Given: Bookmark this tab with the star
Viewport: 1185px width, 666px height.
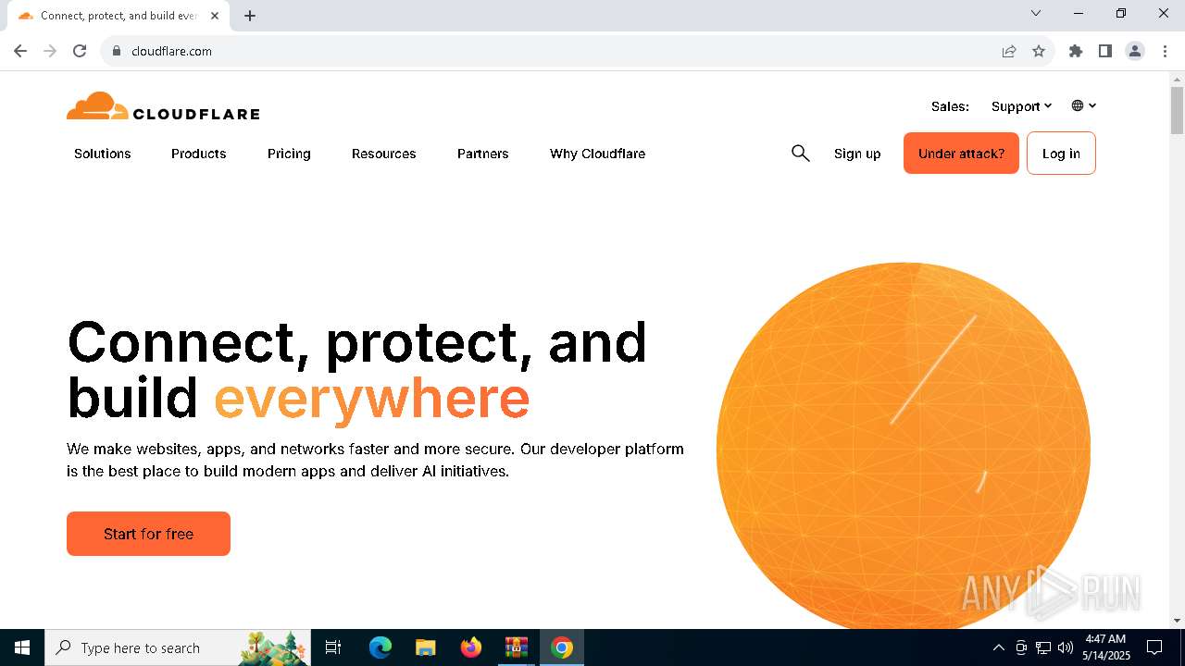Looking at the screenshot, I should point(1039,51).
